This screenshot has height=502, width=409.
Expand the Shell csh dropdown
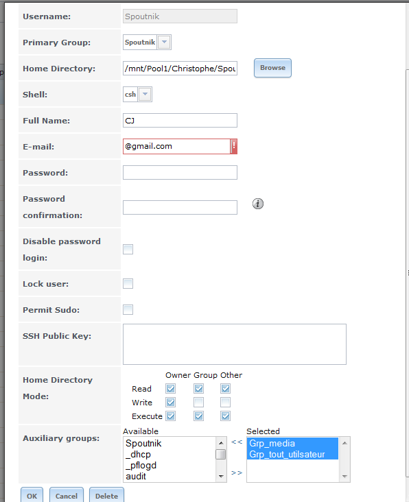[145, 94]
